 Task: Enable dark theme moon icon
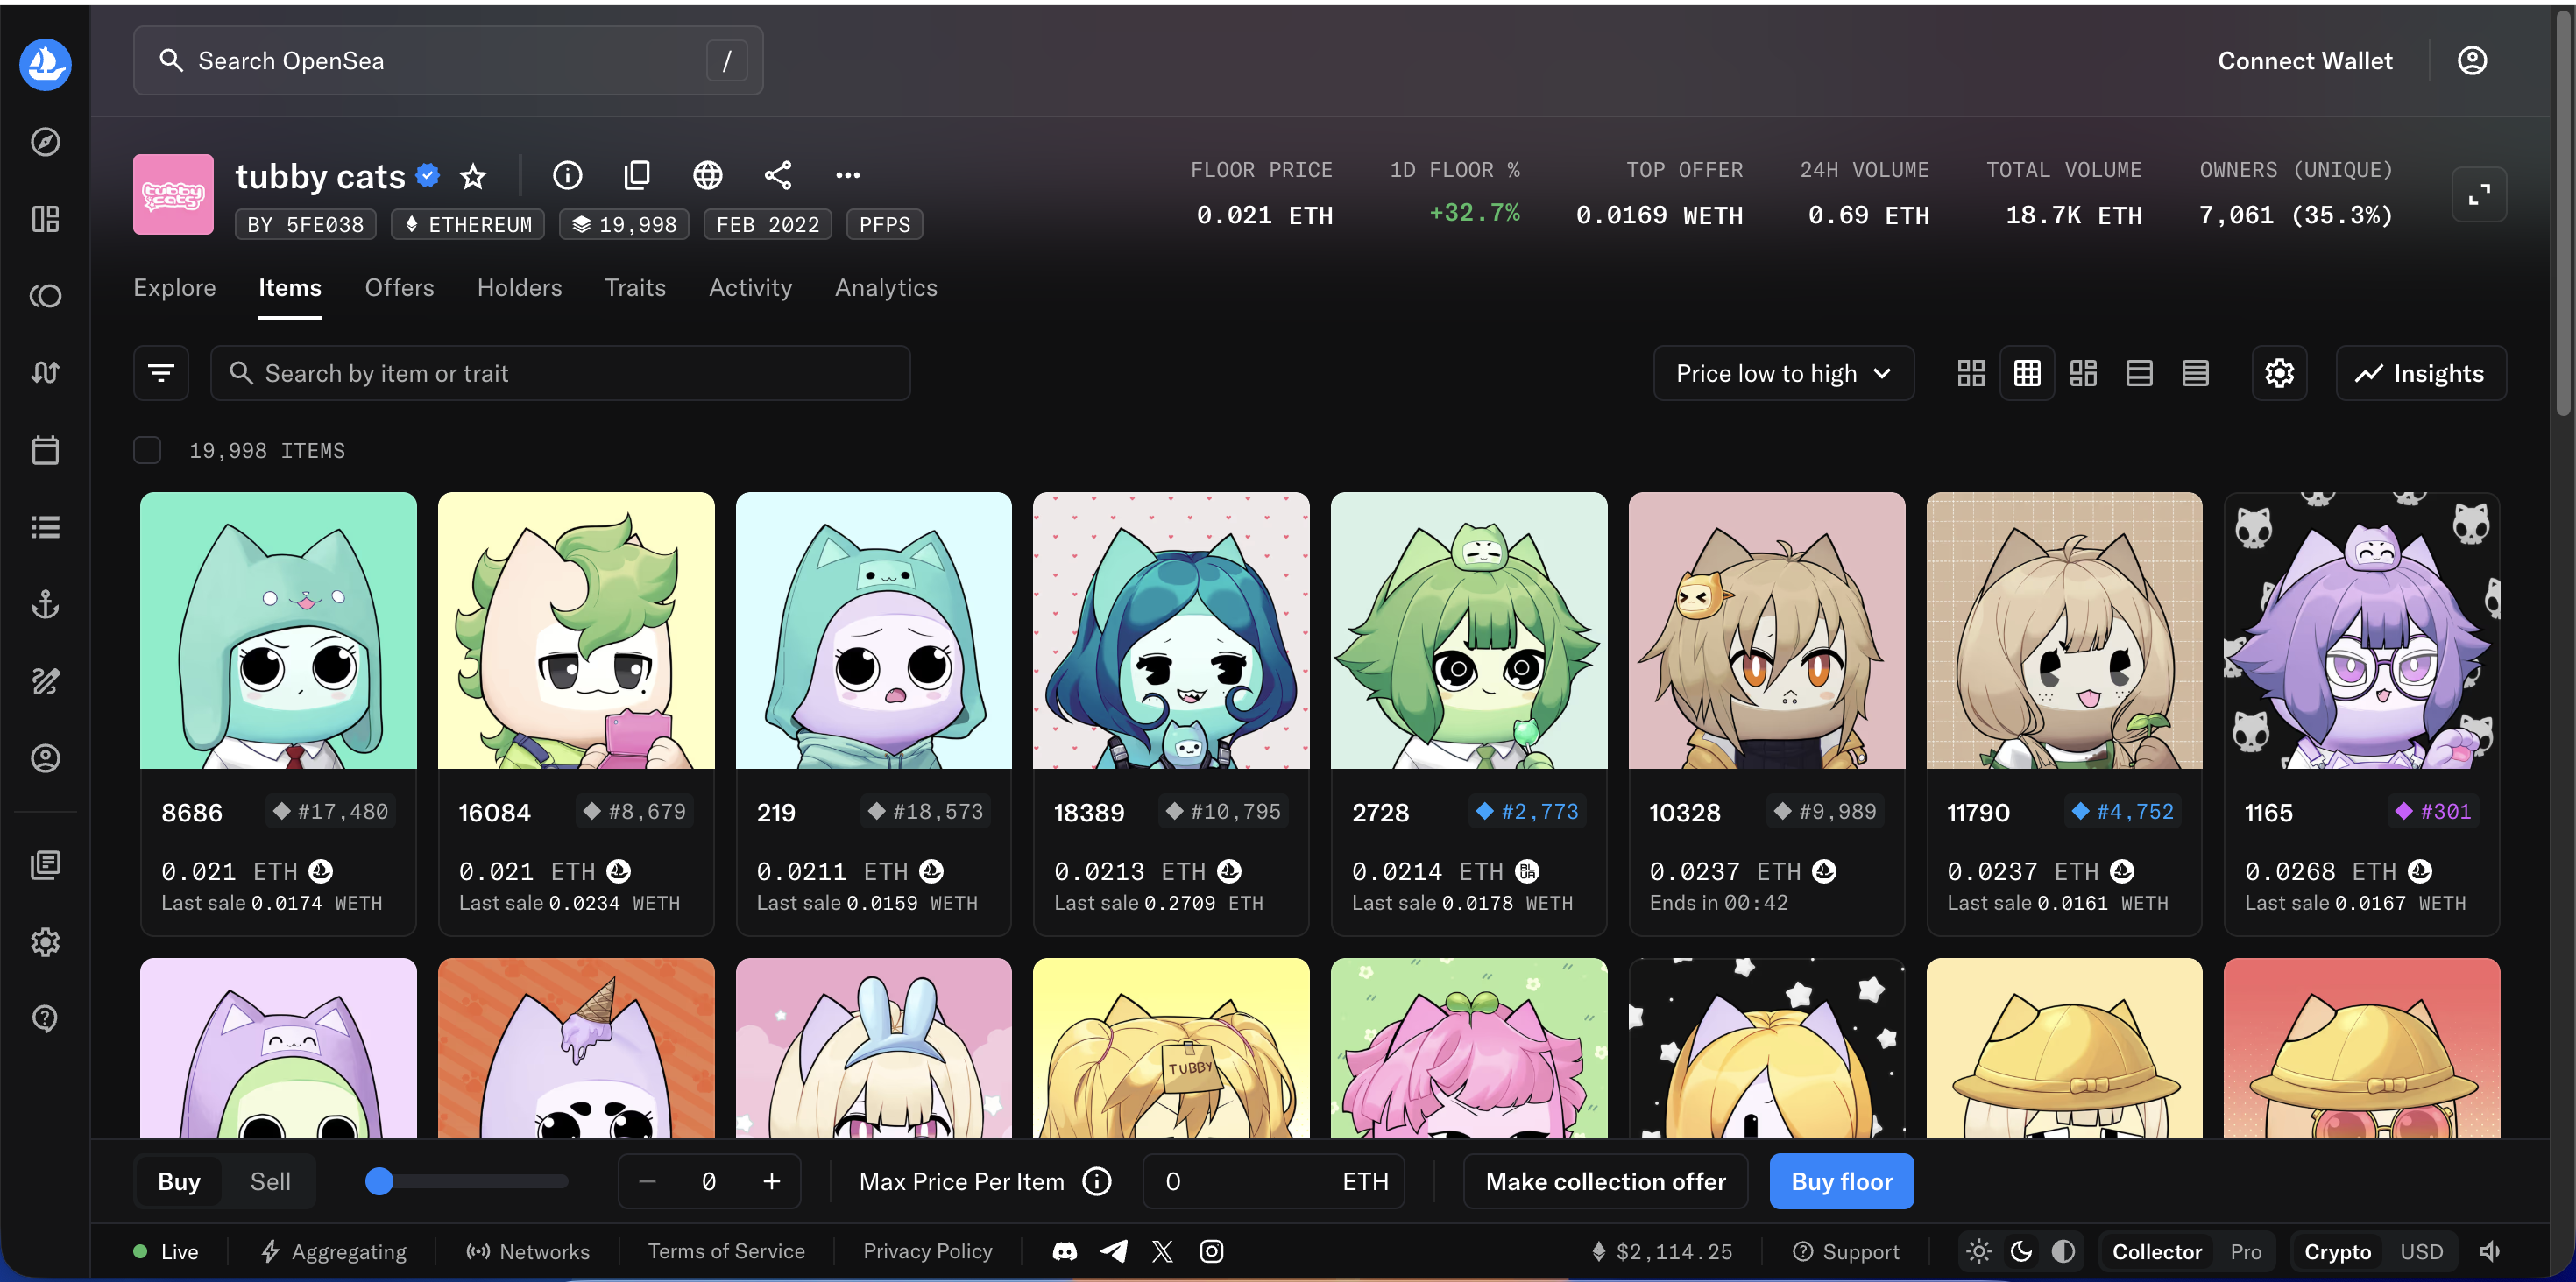coord(2021,1251)
